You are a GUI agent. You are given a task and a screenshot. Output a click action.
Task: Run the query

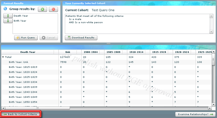(x=26, y=38)
